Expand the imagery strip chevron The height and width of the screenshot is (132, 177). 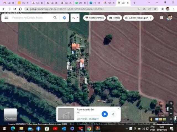pos(171,119)
